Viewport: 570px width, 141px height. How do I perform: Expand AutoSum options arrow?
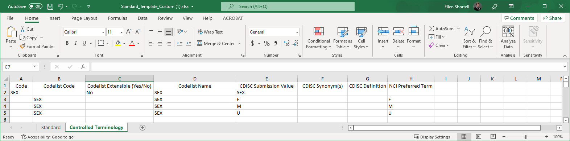pyautogui.click(x=458, y=29)
